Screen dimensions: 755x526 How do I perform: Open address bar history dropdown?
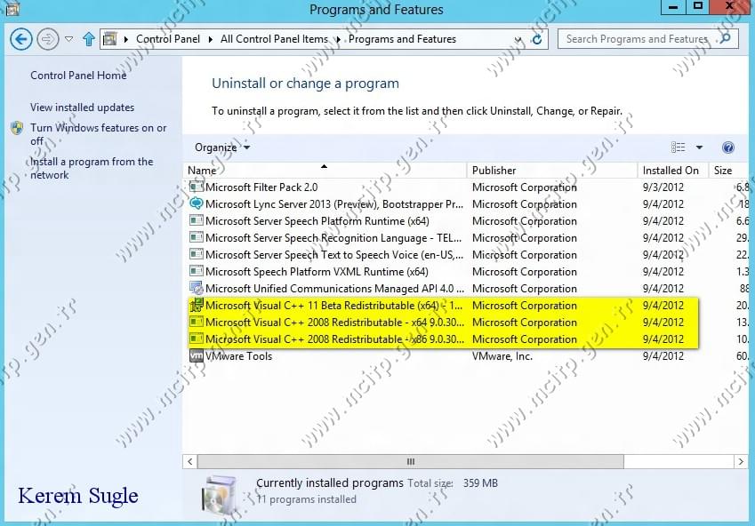pos(518,39)
